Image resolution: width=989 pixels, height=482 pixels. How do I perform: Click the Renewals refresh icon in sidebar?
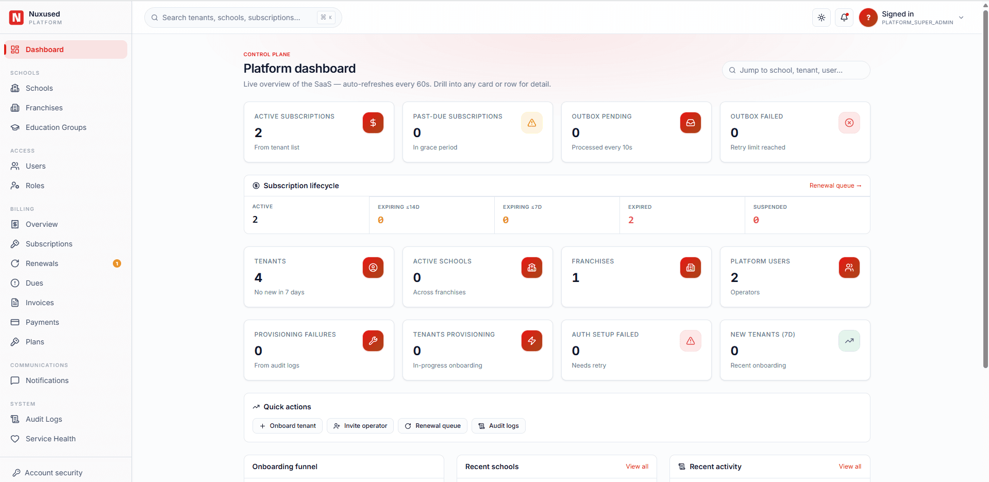(15, 263)
